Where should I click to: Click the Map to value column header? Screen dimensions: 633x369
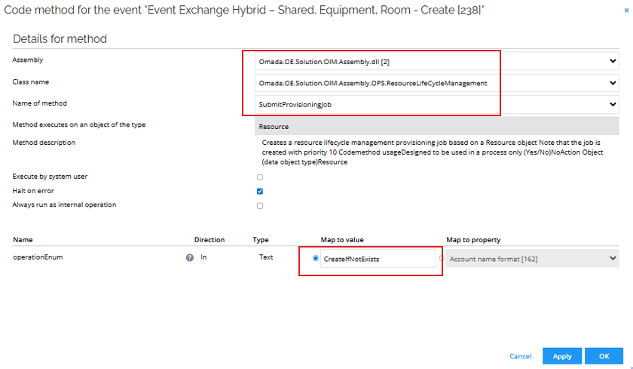(342, 240)
